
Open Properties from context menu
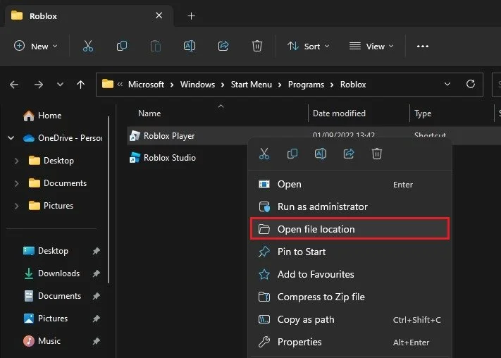coord(350,342)
